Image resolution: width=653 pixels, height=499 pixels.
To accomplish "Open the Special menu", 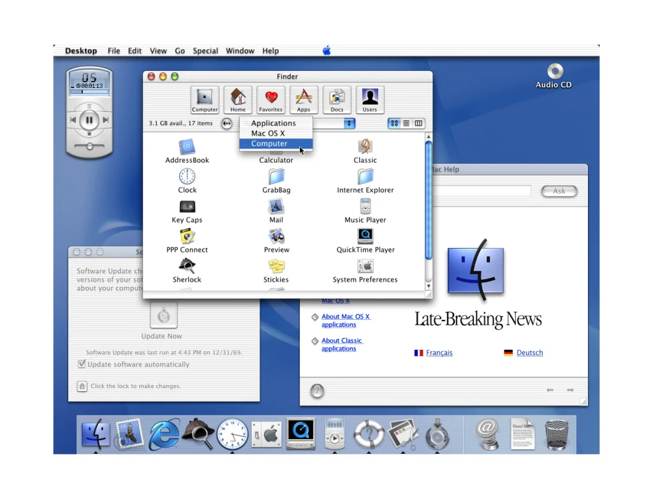I will coord(205,50).
